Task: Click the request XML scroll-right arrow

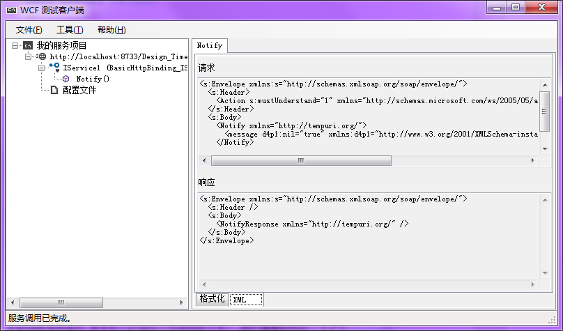Action: pyautogui.click(x=533, y=160)
